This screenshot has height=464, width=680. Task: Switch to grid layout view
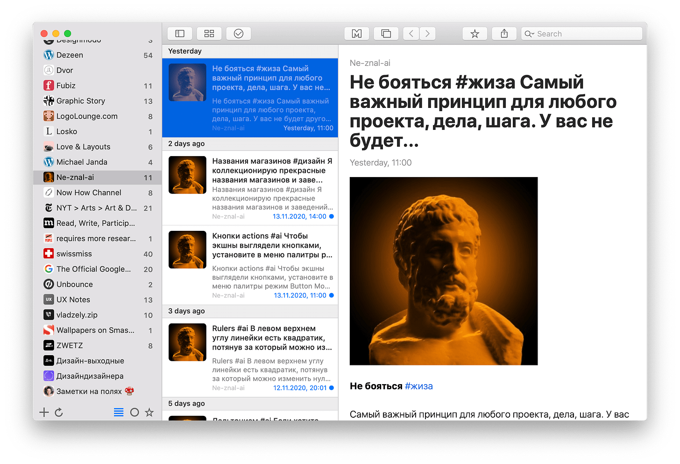(x=209, y=34)
